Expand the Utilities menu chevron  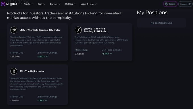(75, 4)
